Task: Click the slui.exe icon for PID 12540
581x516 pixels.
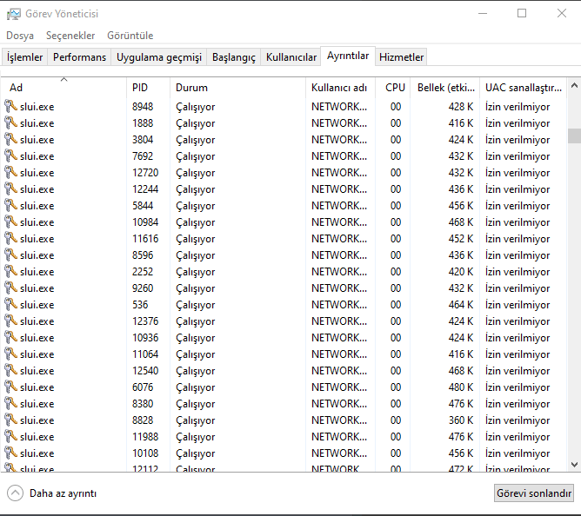Action: 10,371
